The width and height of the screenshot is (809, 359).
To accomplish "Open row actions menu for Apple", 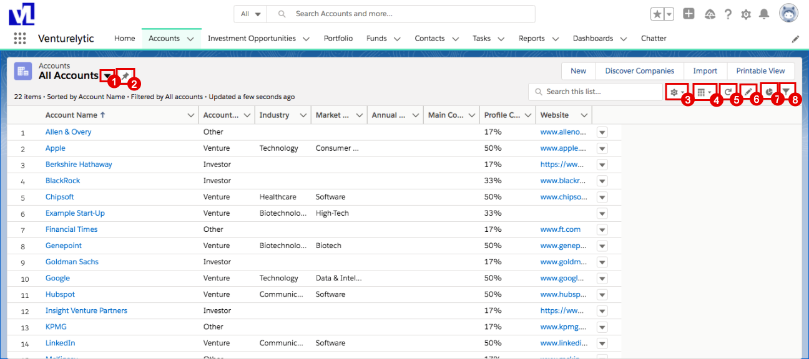I will 602,148.
